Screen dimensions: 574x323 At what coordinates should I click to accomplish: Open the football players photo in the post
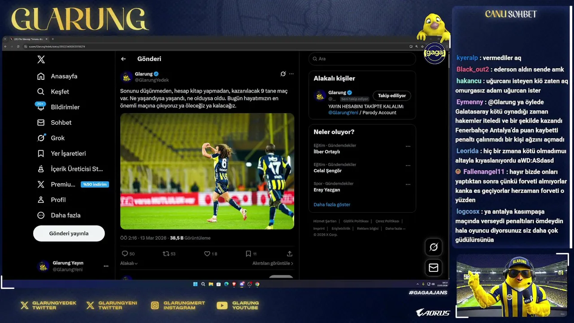207,171
